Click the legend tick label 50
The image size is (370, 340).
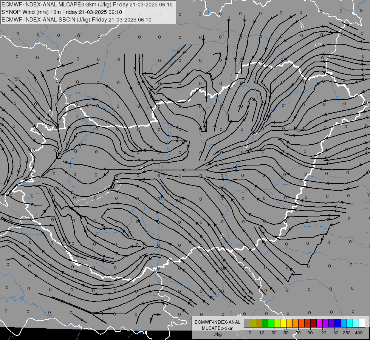point(286,333)
